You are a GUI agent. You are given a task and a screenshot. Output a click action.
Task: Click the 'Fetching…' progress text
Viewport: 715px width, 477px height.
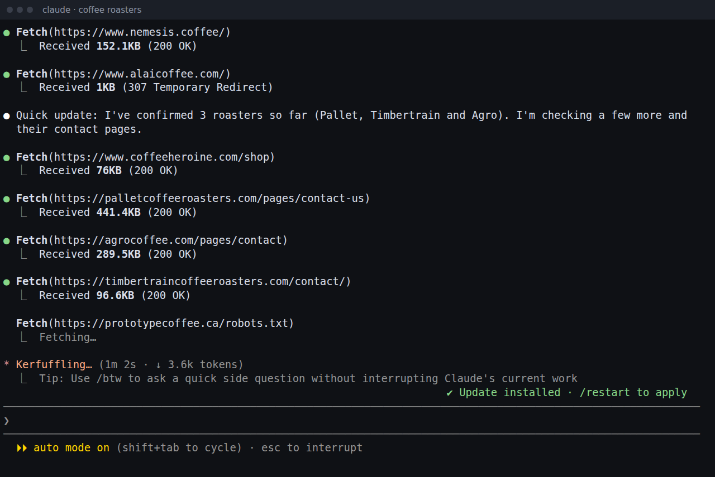[68, 337]
